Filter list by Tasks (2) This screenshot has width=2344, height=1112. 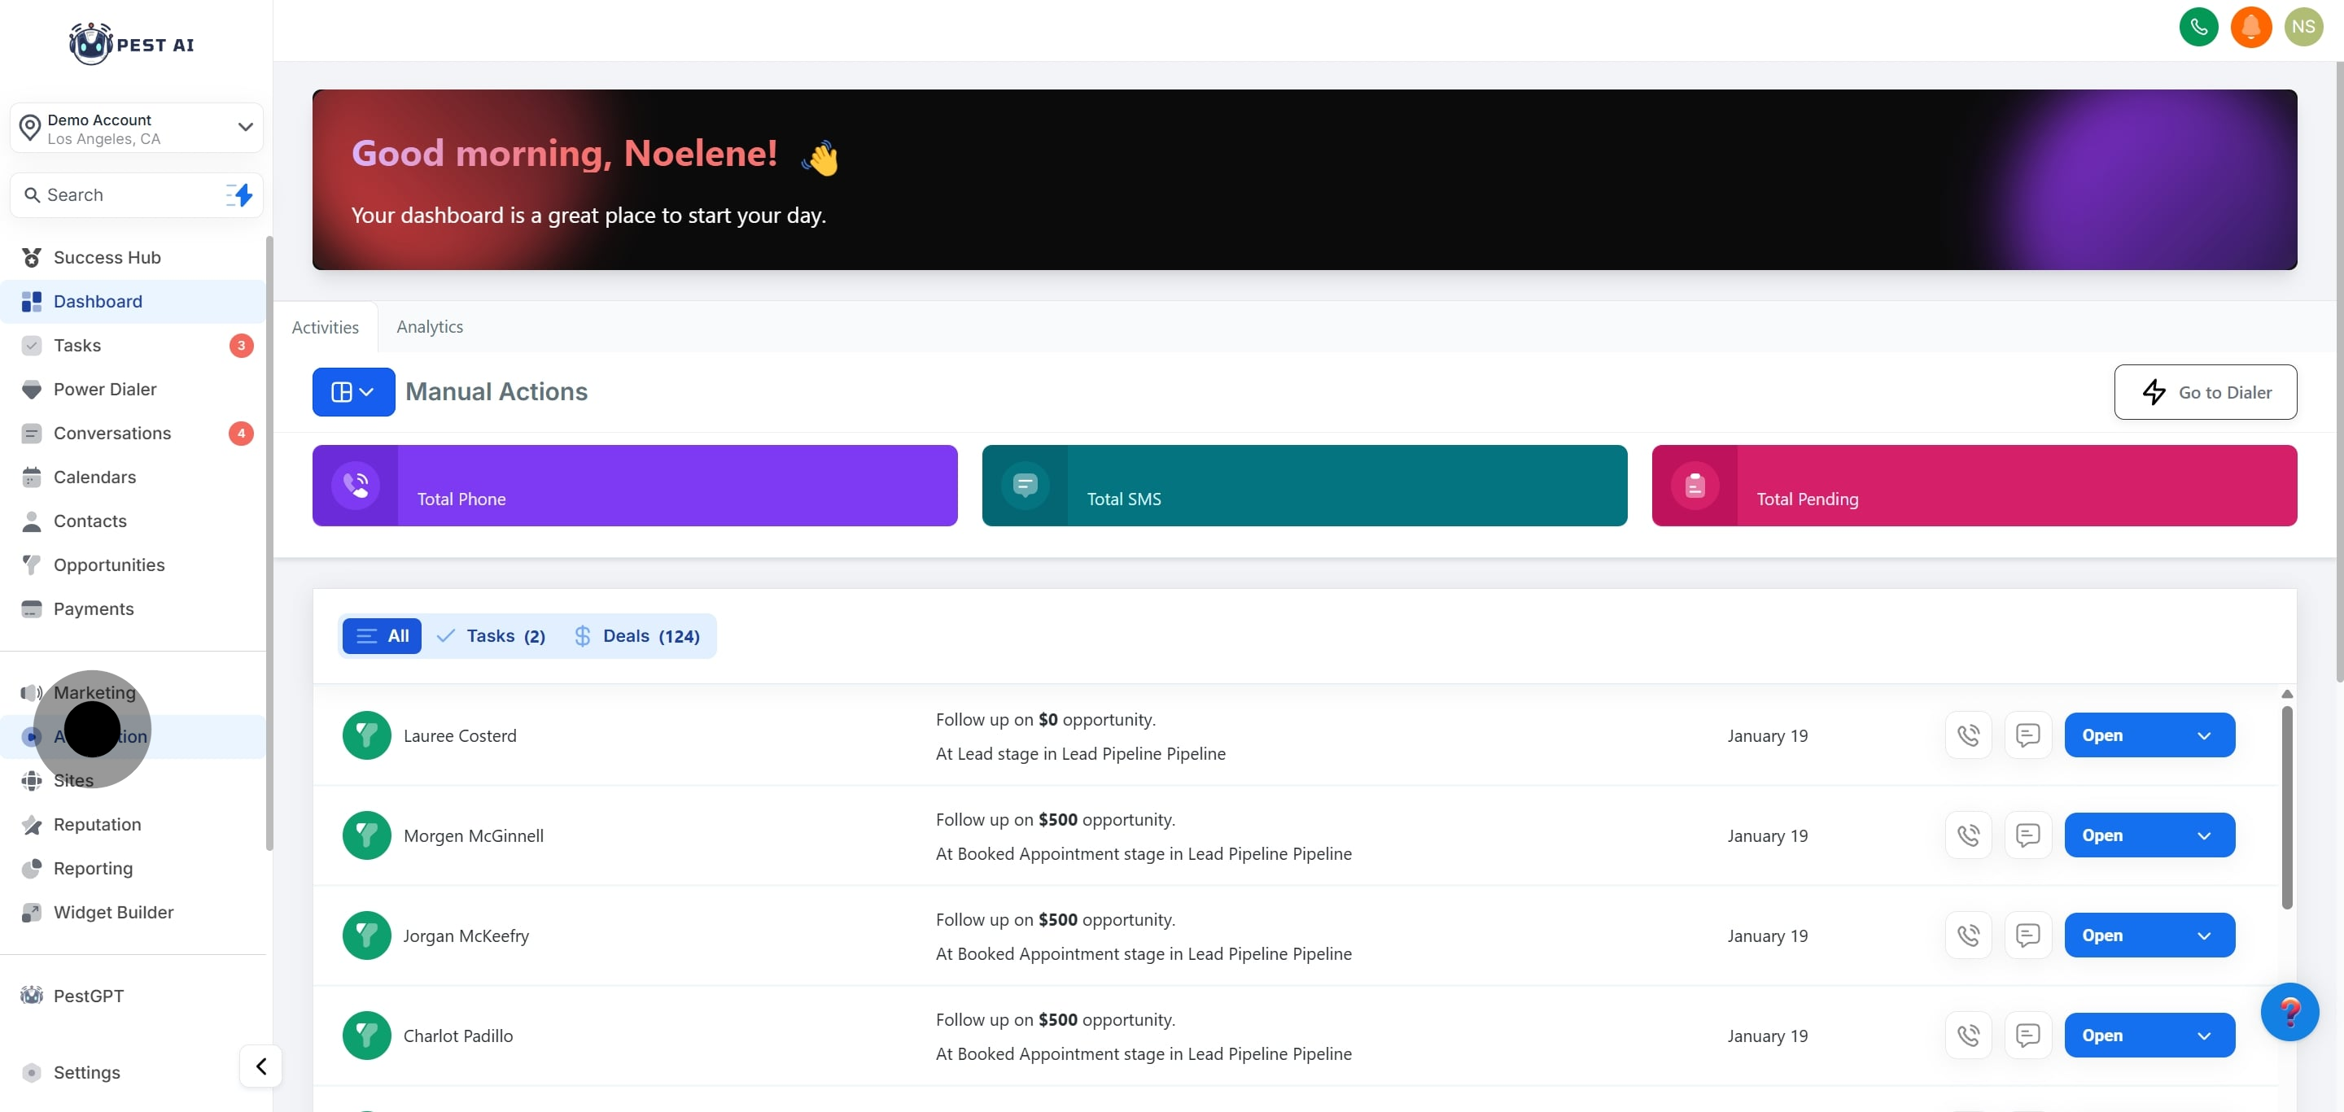pyautogui.click(x=492, y=635)
